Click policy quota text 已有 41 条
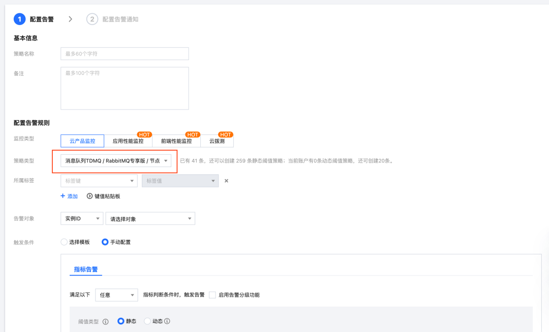 coord(287,161)
